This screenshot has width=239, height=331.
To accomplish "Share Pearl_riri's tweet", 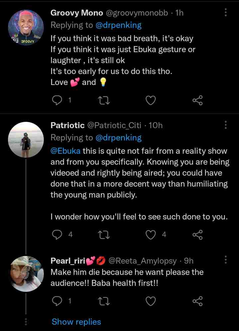I will pyautogui.click(x=198, y=301).
